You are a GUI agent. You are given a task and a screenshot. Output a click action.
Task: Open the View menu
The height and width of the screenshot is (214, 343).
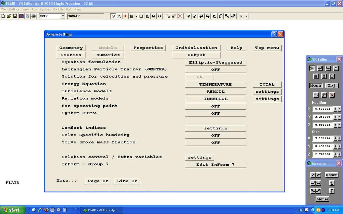(x=25, y=9)
